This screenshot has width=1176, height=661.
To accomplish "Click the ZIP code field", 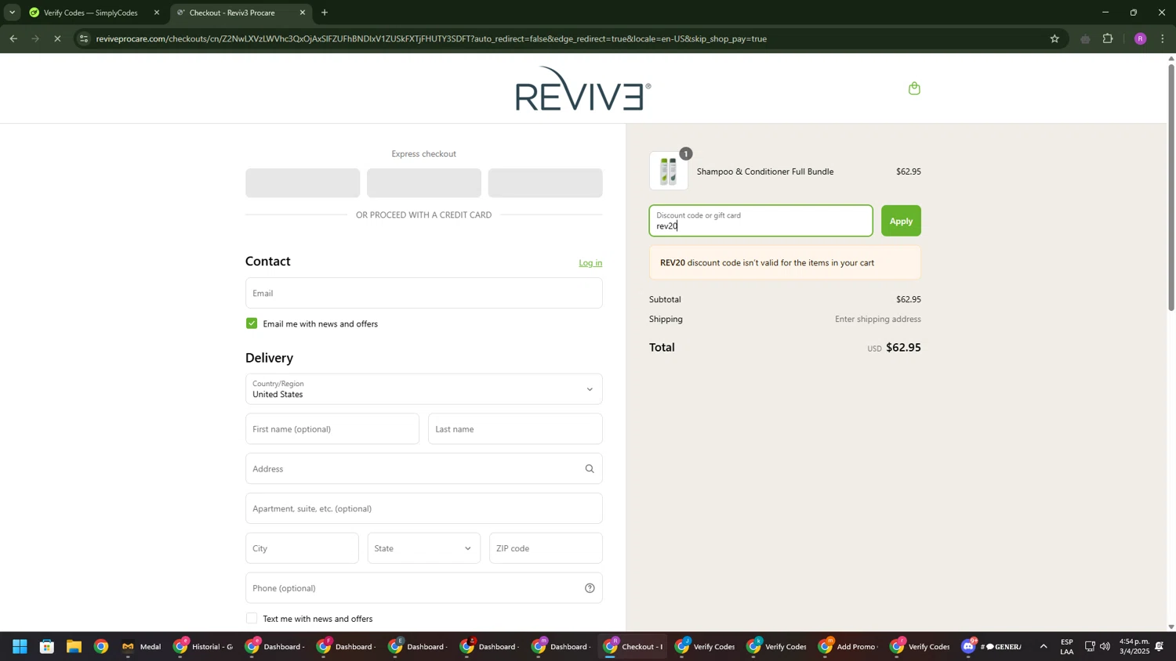I will pyautogui.click(x=546, y=548).
